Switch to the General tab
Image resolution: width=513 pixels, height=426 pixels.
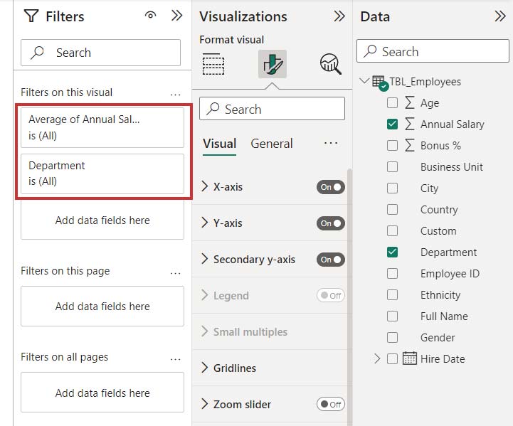click(272, 144)
